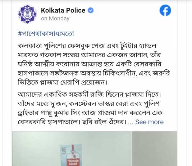The height and width of the screenshot is (166, 192).
Task: Open the right post photo
Action: point(155,149)
